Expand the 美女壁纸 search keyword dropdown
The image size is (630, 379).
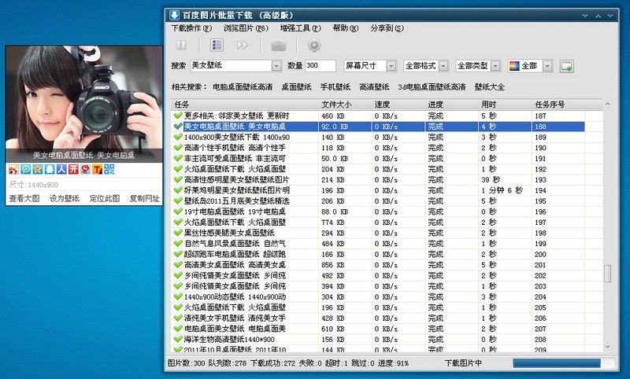(276, 66)
